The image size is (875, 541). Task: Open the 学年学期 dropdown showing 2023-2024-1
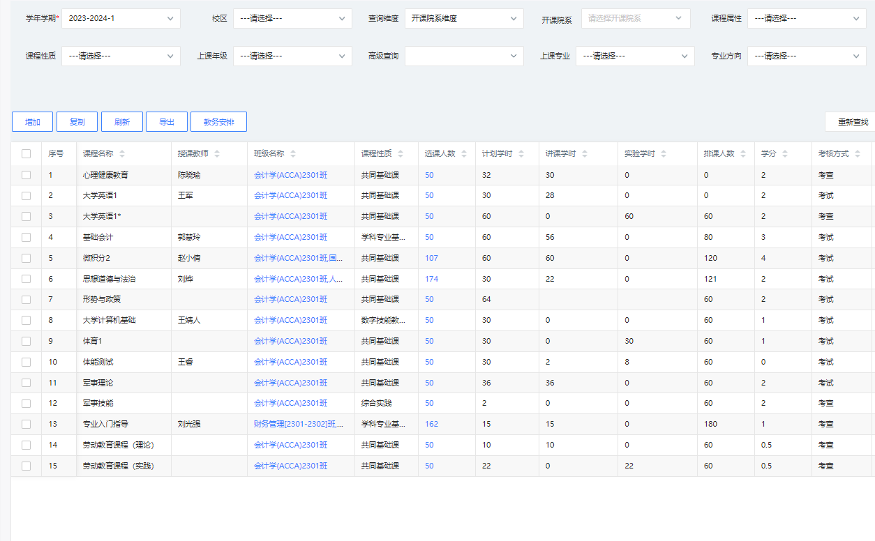(121, 19)
